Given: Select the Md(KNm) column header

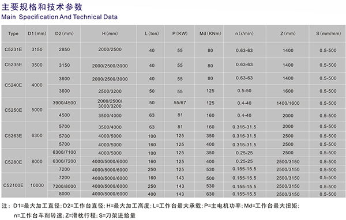Looking at the screenshot, I should 210,33.
